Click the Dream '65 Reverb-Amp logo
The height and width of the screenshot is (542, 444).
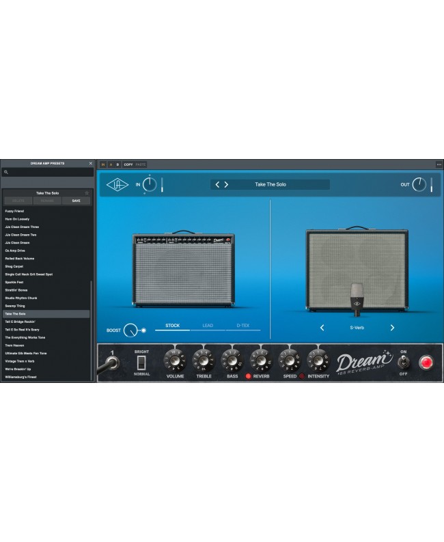(x=364, y=362)
